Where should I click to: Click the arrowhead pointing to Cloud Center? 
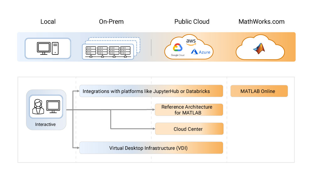point(154,129)
